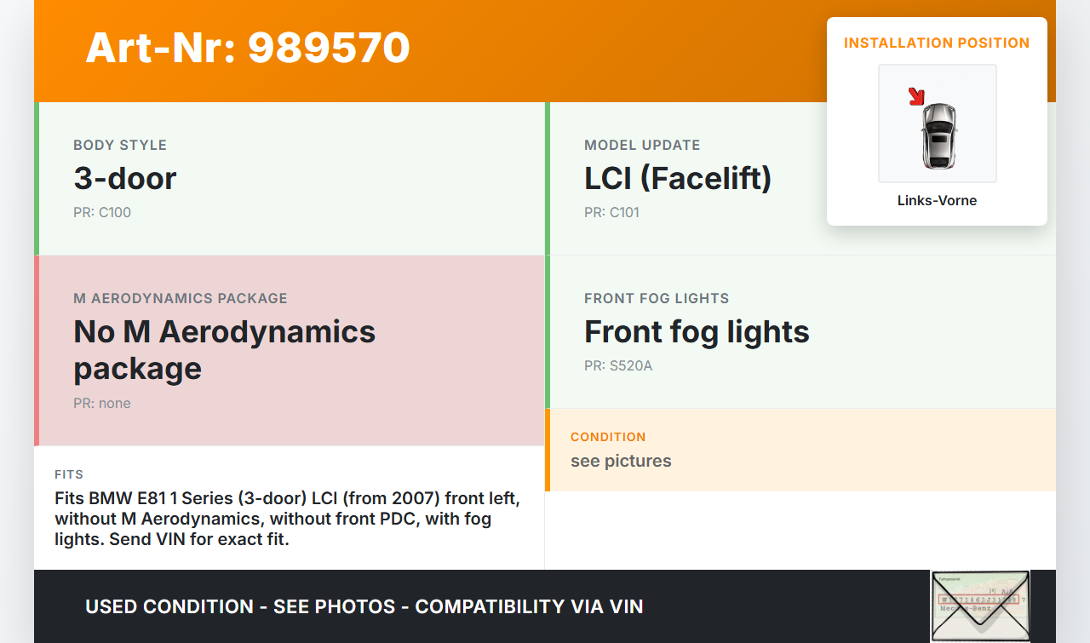Screen dimensions: 1090x643
Task: Click the Body Style label
Action: [120, 145]
